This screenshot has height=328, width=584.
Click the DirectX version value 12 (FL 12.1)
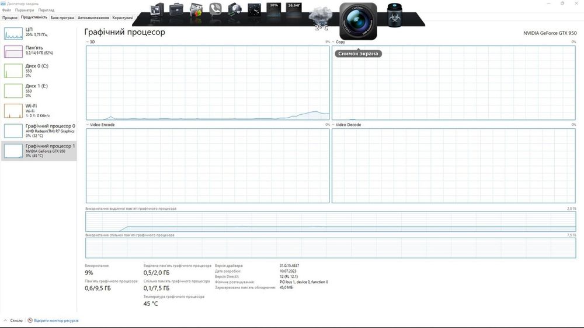[288, 276]
